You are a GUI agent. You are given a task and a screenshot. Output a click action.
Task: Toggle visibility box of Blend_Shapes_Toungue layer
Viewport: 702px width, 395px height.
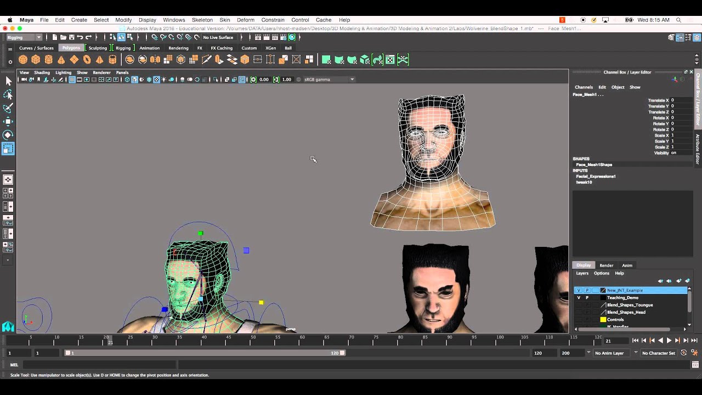578,305
